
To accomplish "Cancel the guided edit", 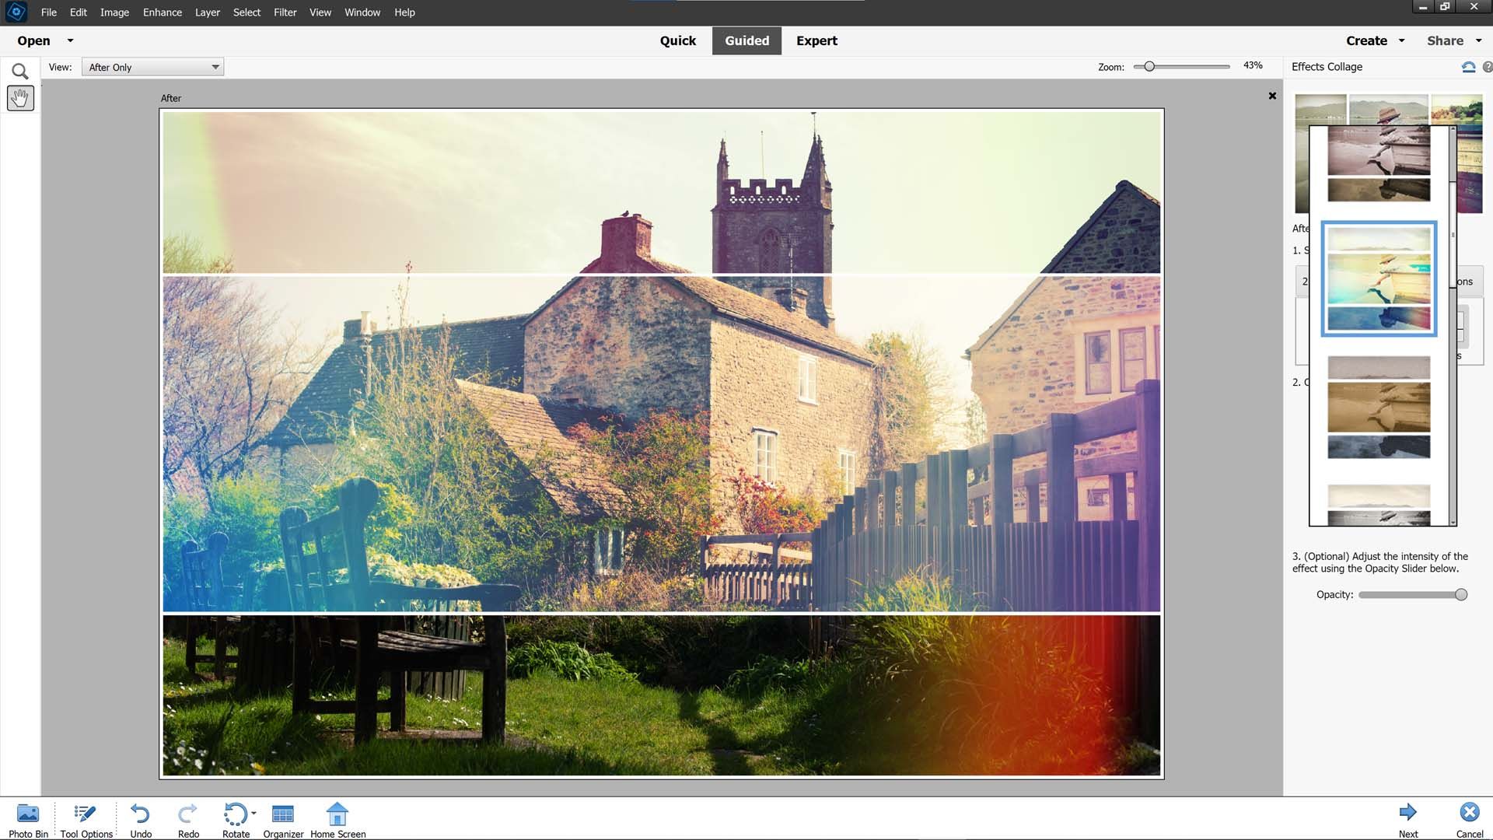I will point(1469,821).
